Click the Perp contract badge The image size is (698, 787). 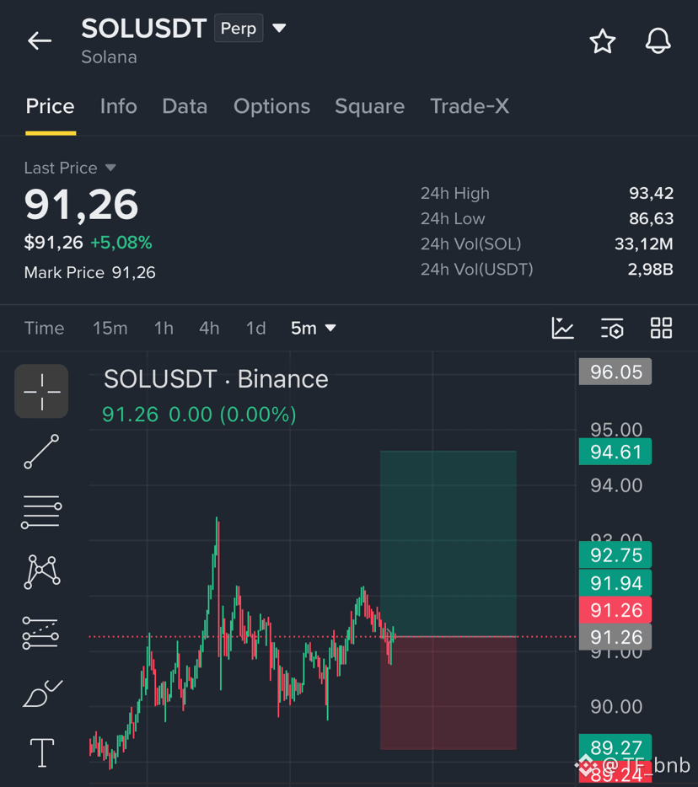click(239, 28)
